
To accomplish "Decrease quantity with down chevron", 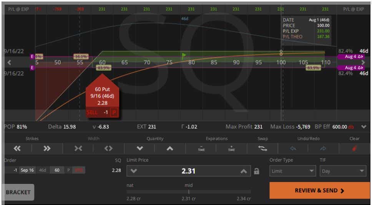I will 140,148.
